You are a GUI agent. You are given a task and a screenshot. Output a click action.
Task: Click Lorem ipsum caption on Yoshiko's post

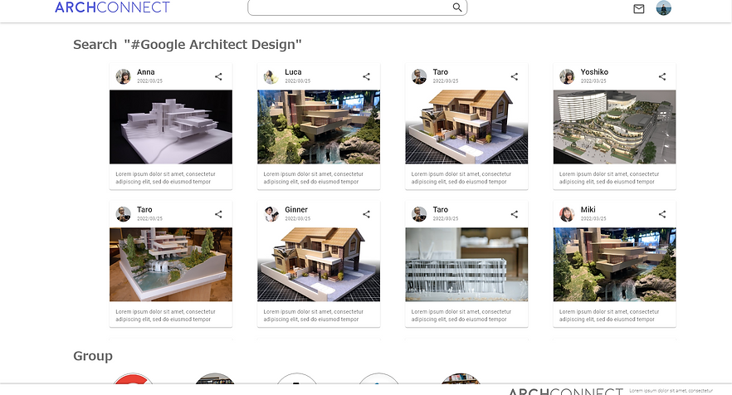[x=609, y=178]
